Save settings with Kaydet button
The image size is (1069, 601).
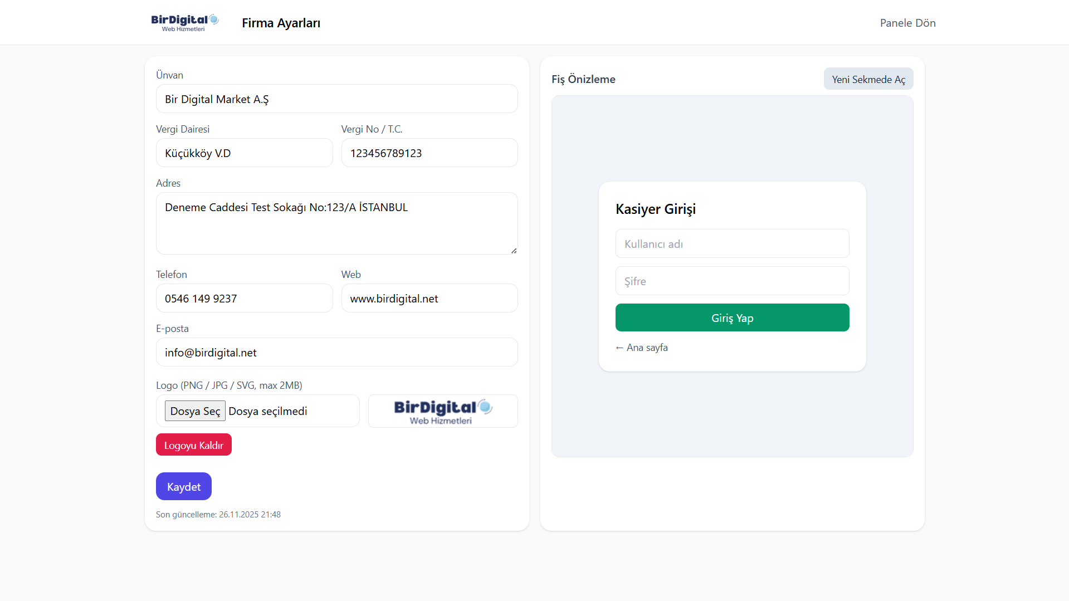pos(183,487)
